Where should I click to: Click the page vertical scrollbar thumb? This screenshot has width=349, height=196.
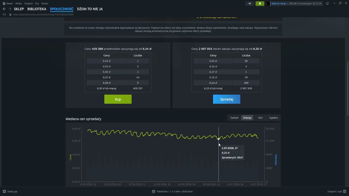pyautogui.click(x=348, y=88)
